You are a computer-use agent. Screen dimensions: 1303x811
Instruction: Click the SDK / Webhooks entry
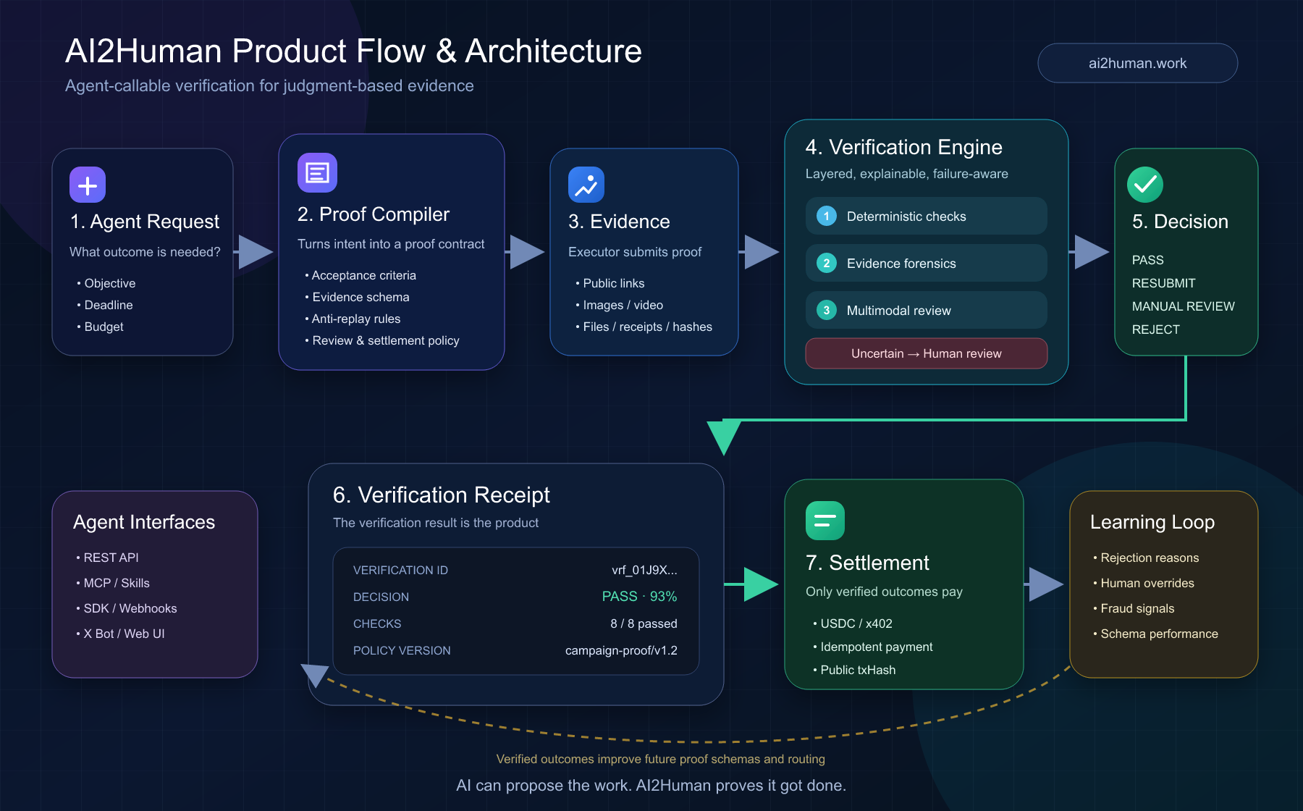[127, 608]
